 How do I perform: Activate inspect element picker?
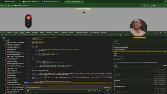[2, 33]
